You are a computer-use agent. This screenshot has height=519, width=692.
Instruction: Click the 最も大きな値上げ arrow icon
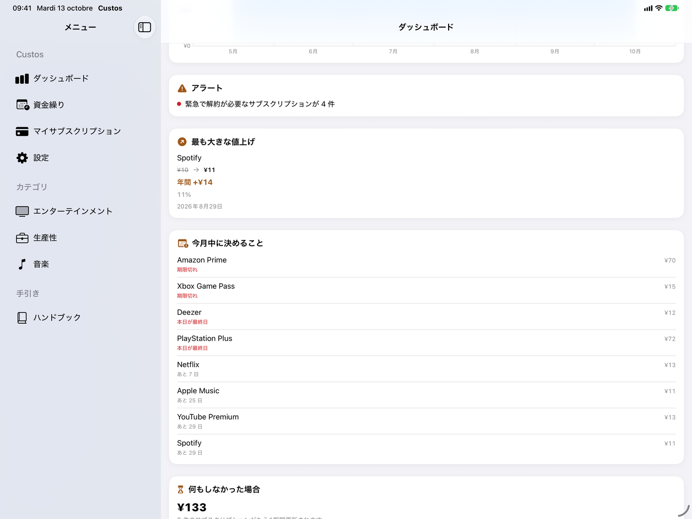point(182,142)
